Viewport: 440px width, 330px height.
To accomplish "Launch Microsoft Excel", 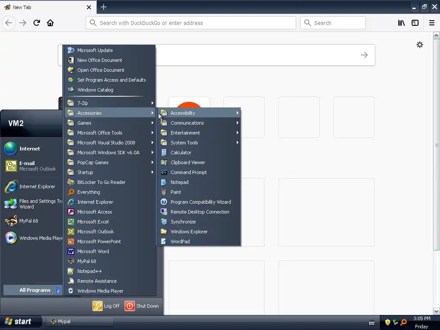I will pos(110,222).
